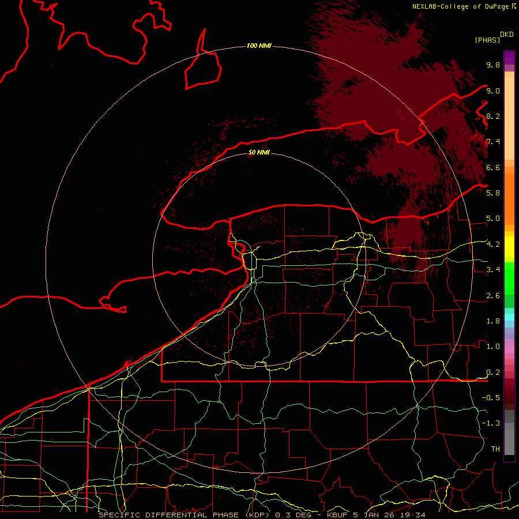The height and width of the screenshot is (519, 519).
Task: Select the 7.4 scale value
Action: click(x=493, y=142)
